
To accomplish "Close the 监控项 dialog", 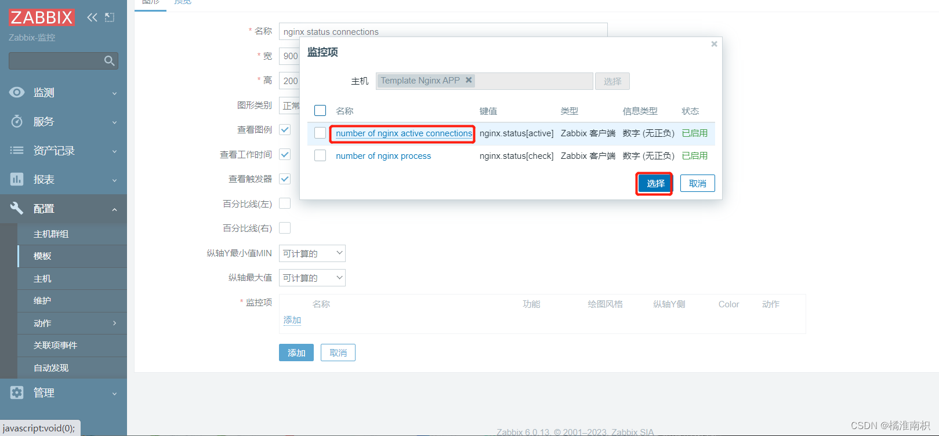I will pyautogui.click(x=714, y=44).
